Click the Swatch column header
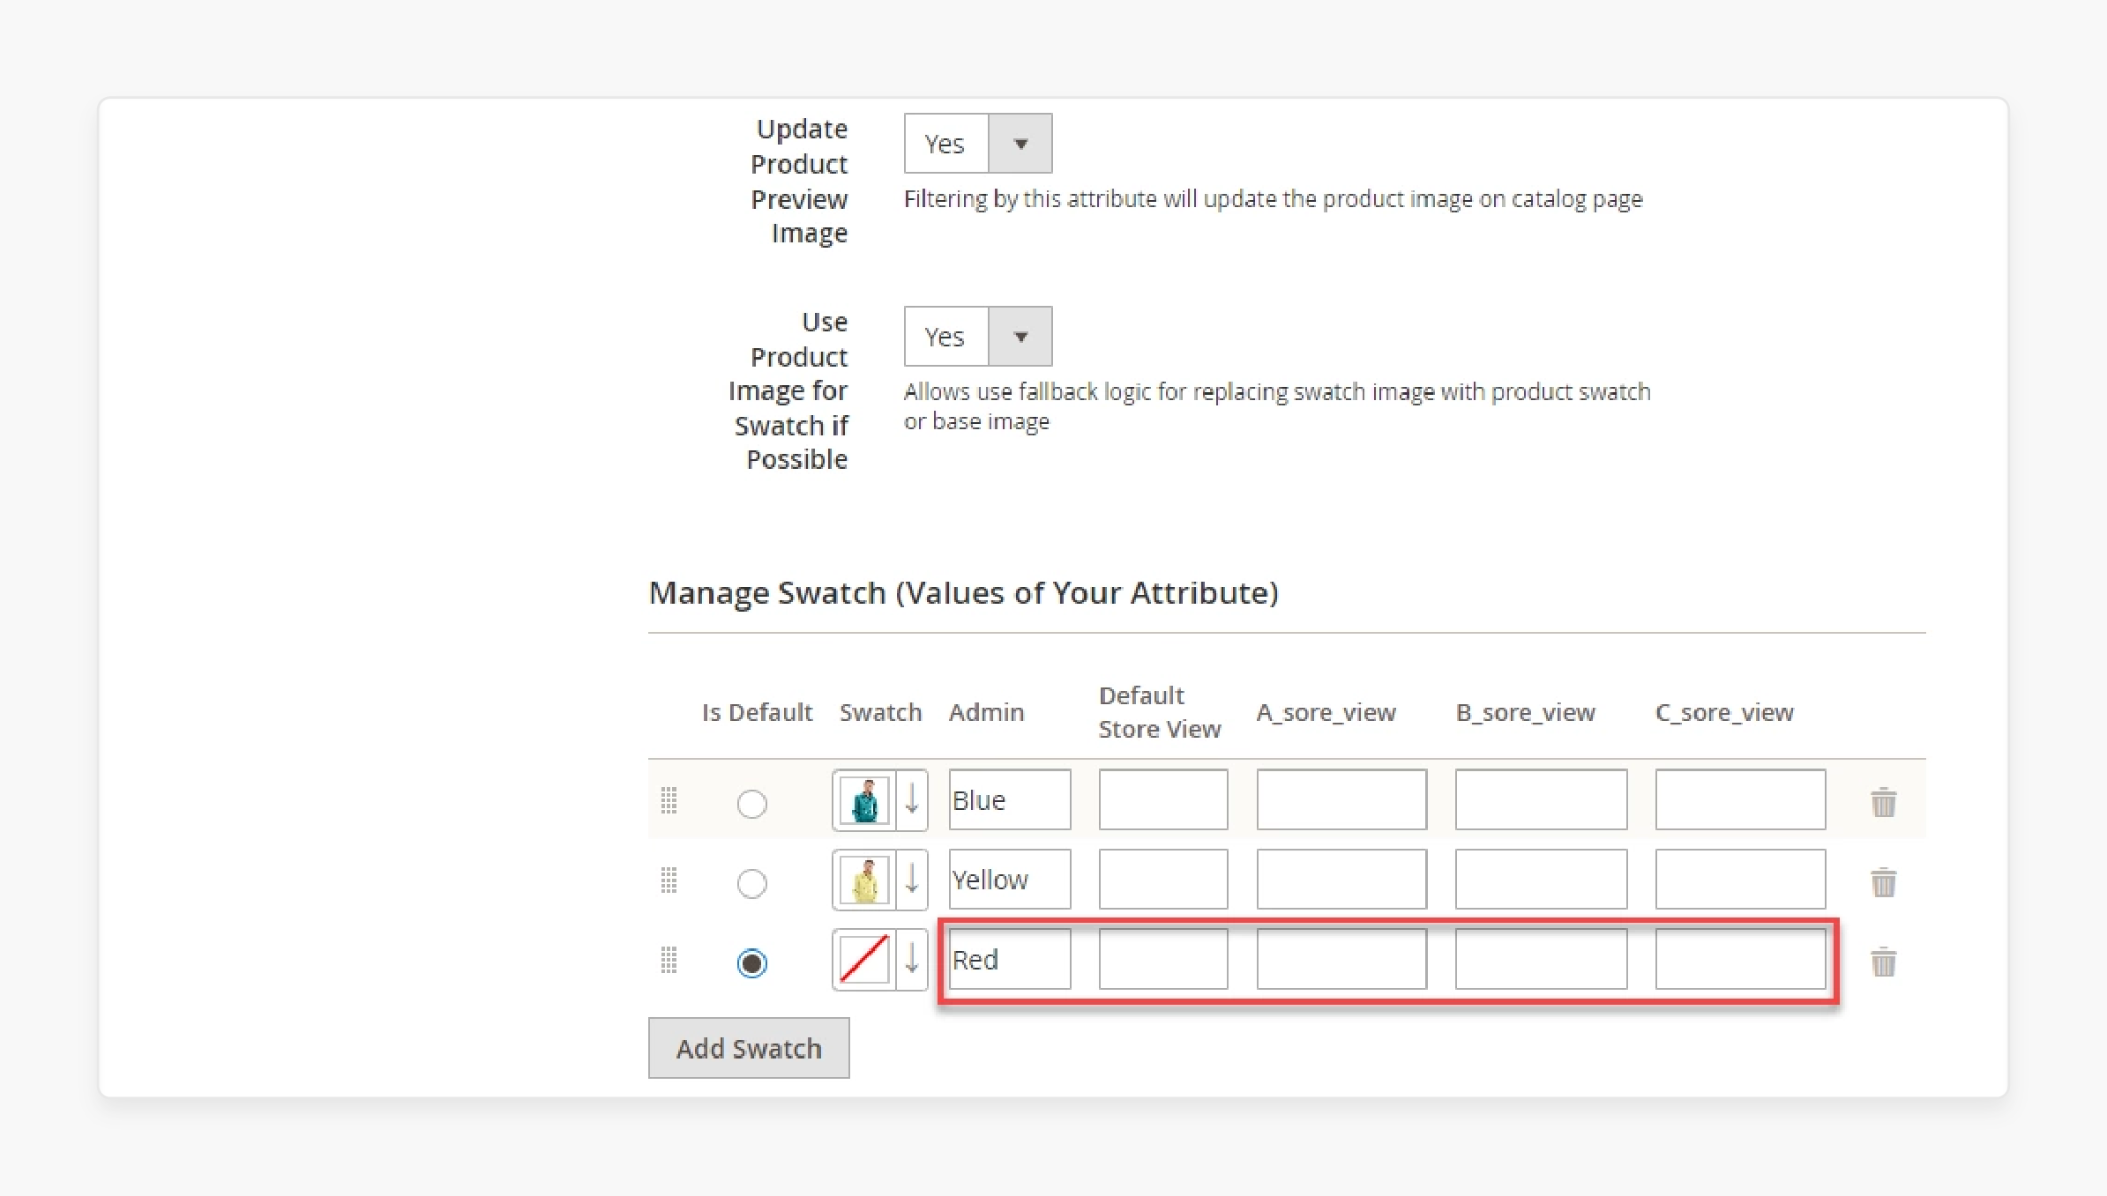 [x=880, y=712]
